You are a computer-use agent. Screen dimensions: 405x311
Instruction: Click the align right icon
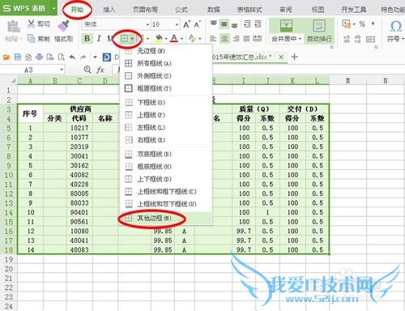(236, 39)
